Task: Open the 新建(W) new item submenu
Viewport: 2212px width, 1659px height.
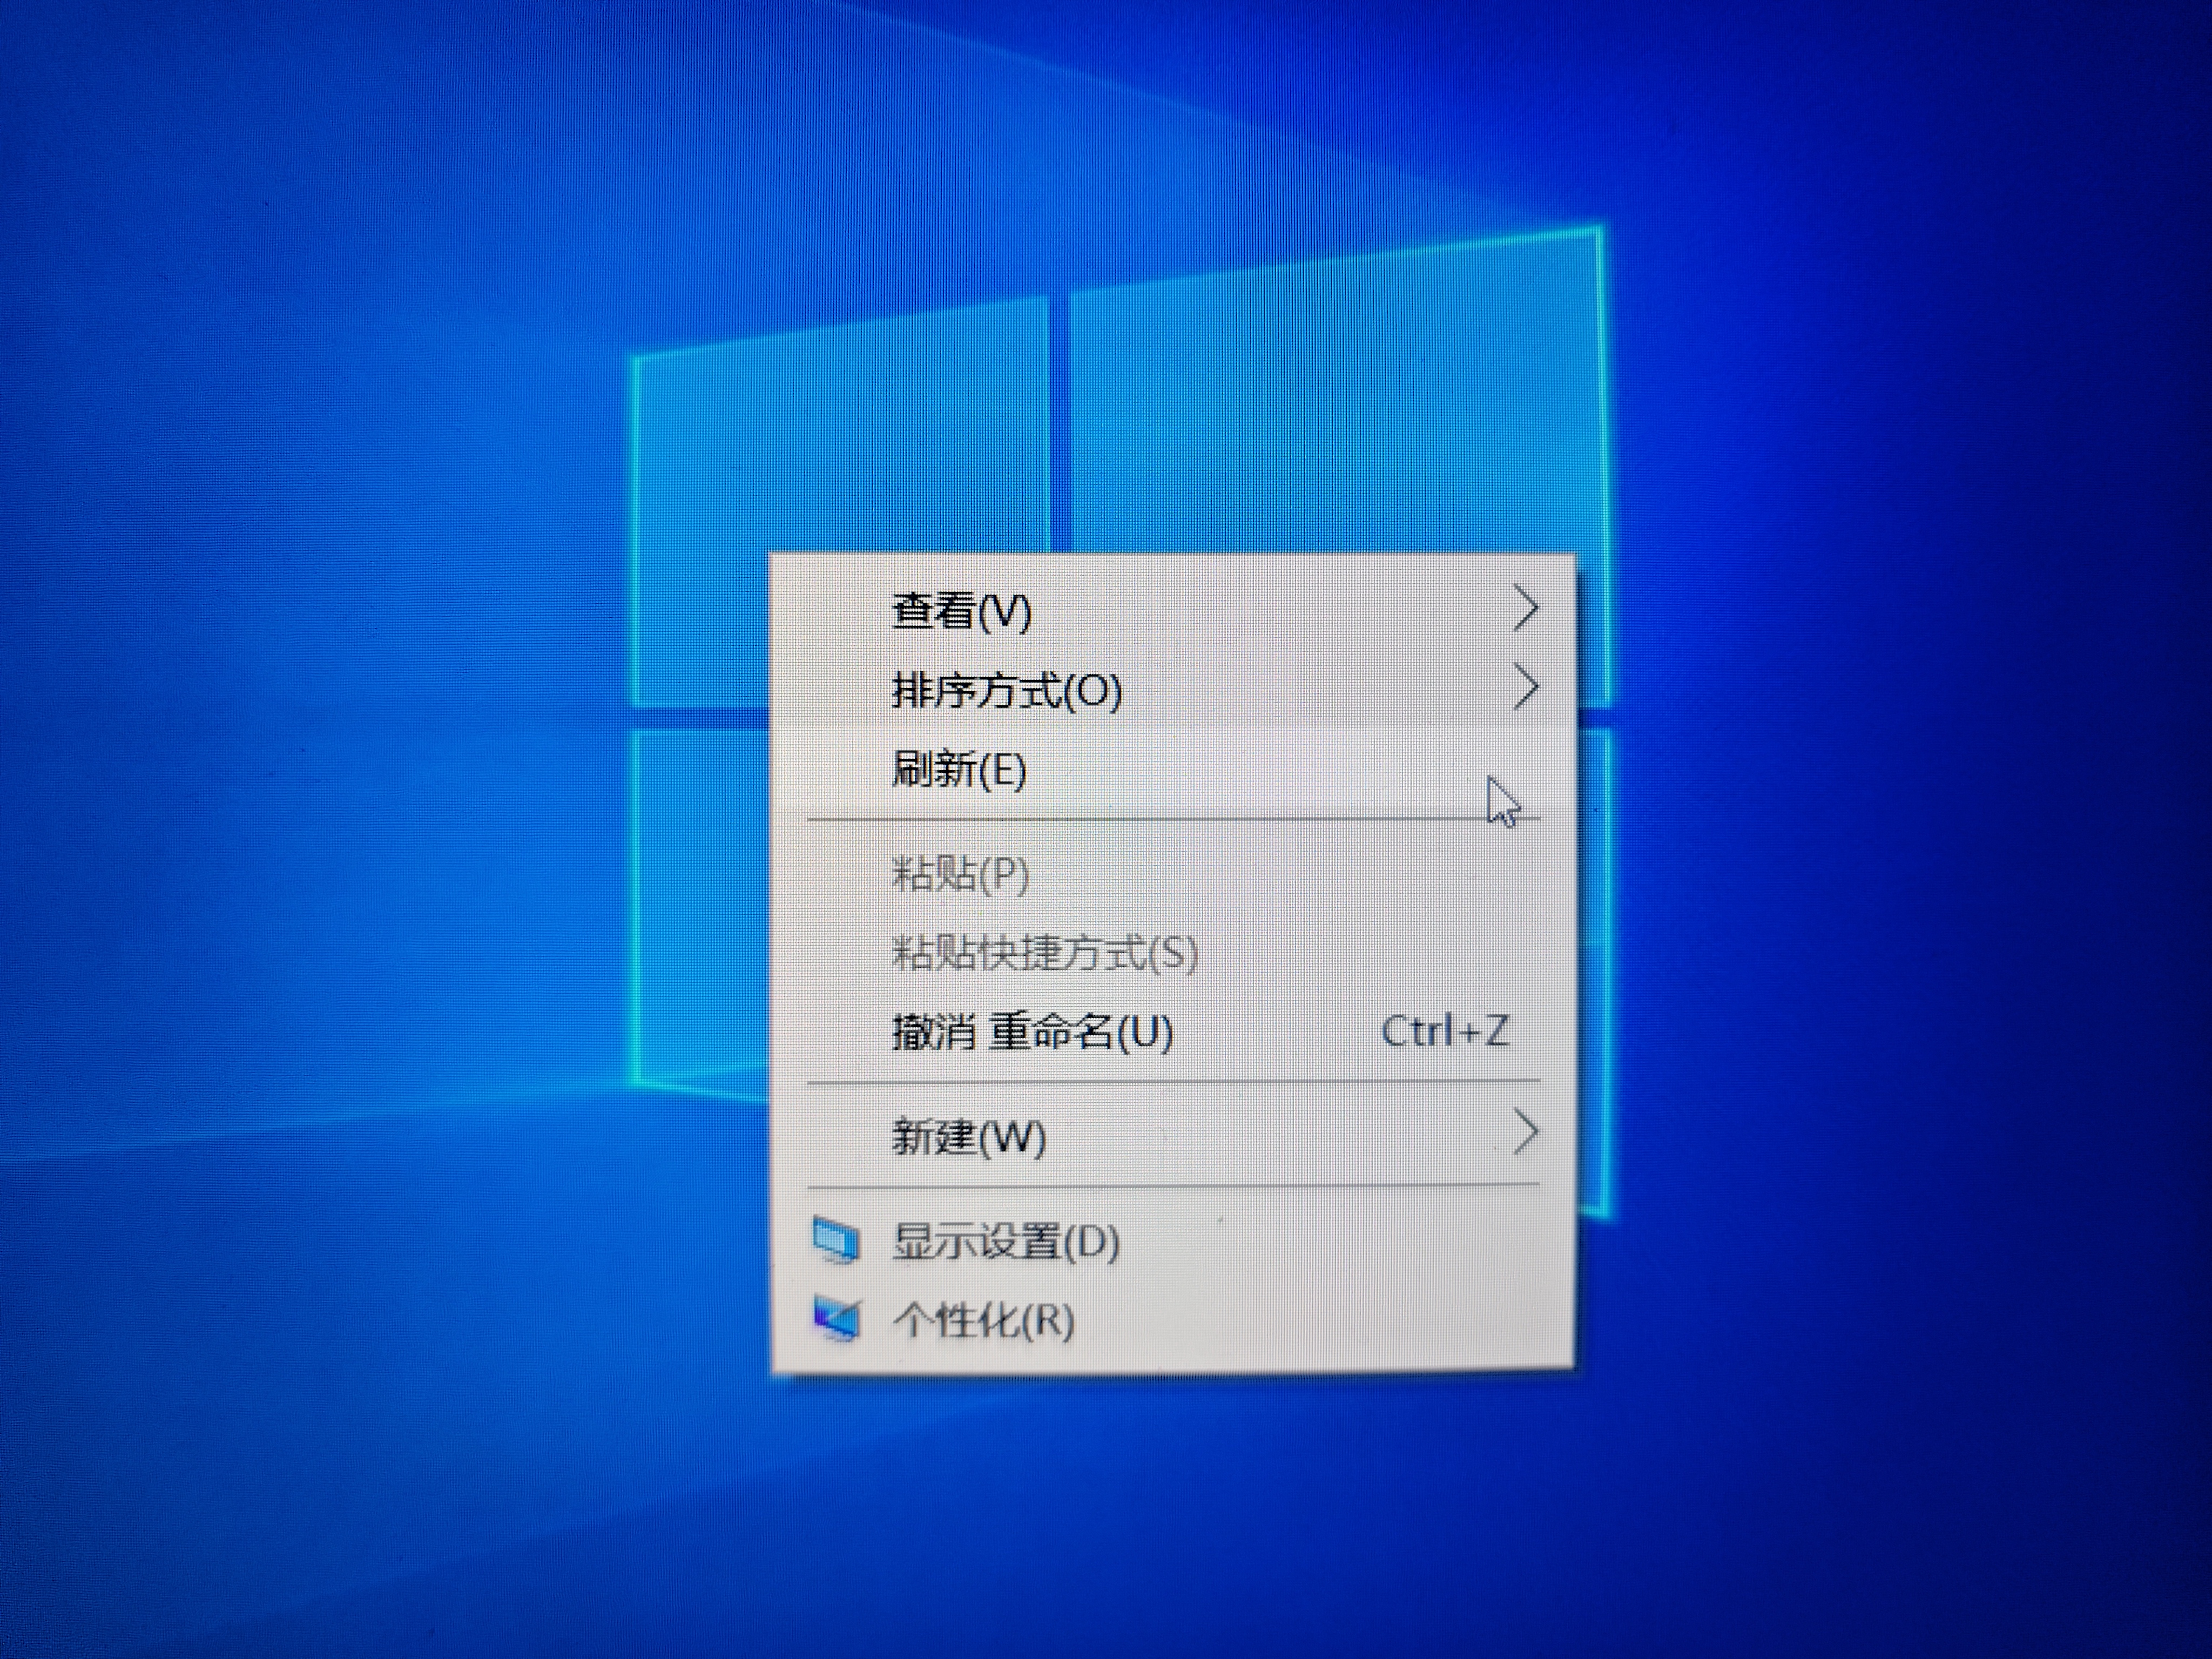Action: coord(1172,1136)
